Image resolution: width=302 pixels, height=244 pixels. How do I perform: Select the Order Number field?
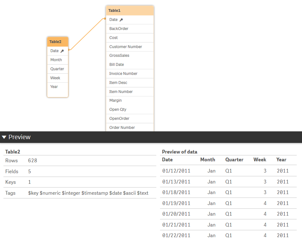(x=130, y=127)
